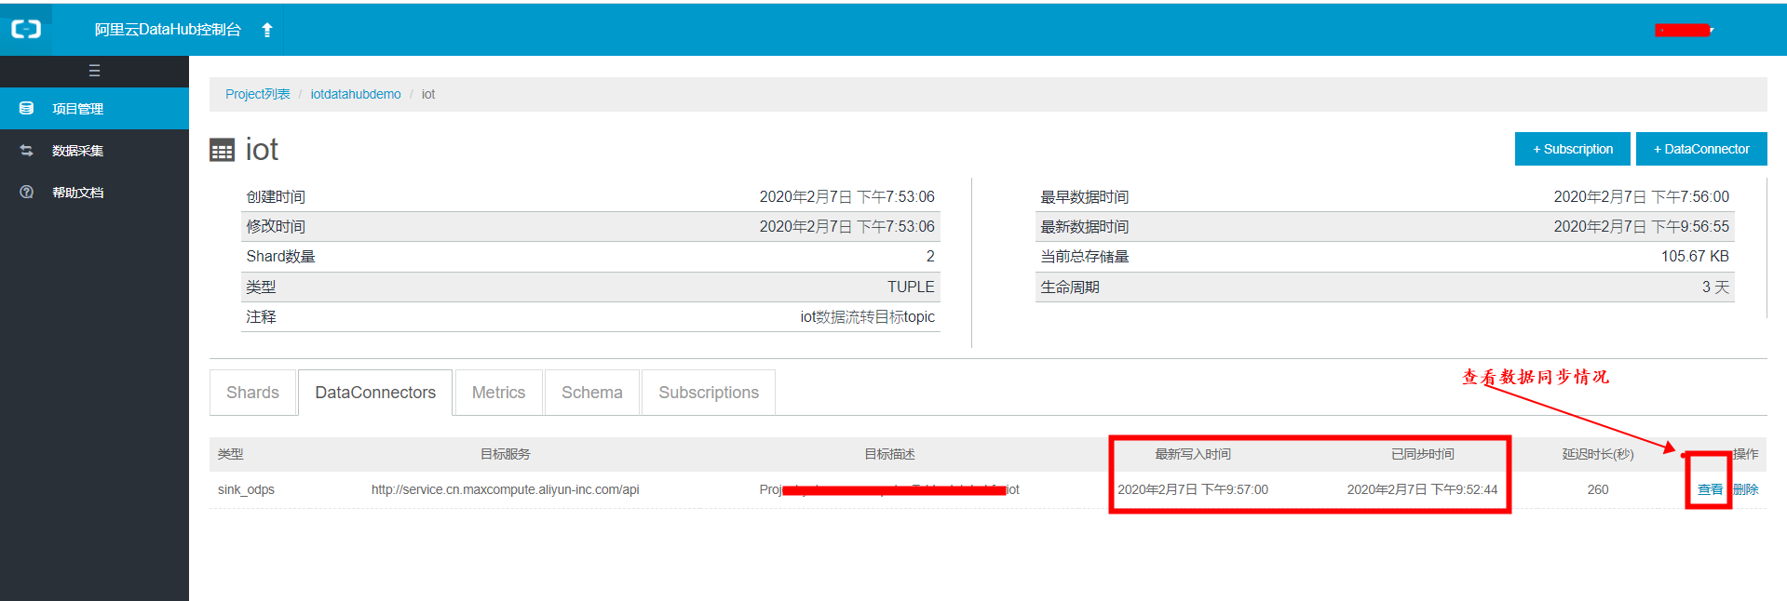Open the Subscriptions tab

pyautogui.click(x=709, y=393)
